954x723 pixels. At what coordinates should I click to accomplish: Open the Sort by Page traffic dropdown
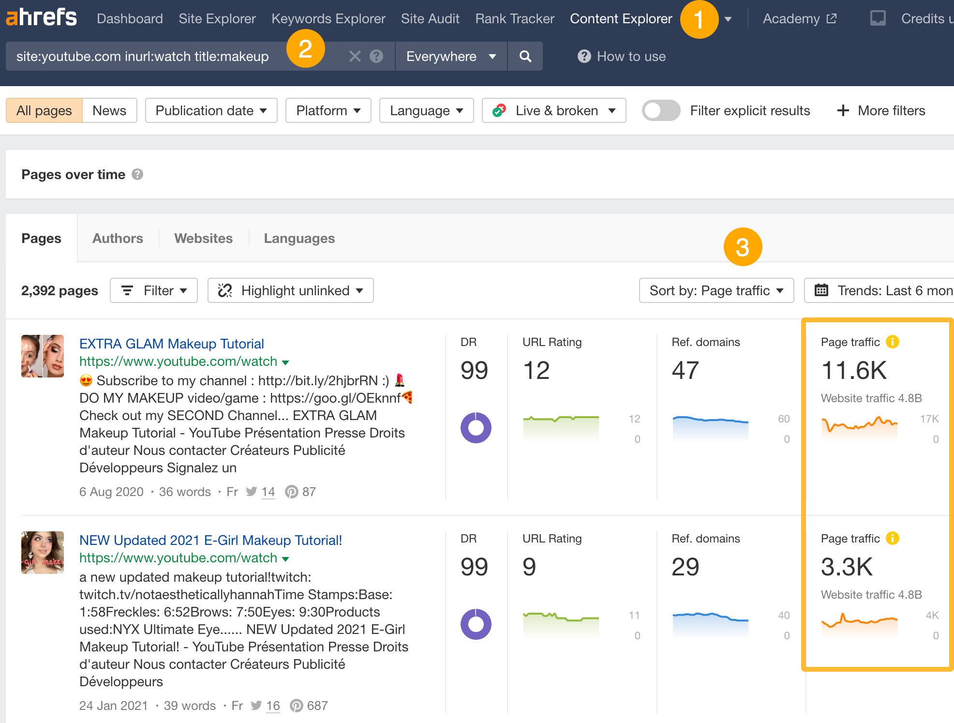(716, 290)
